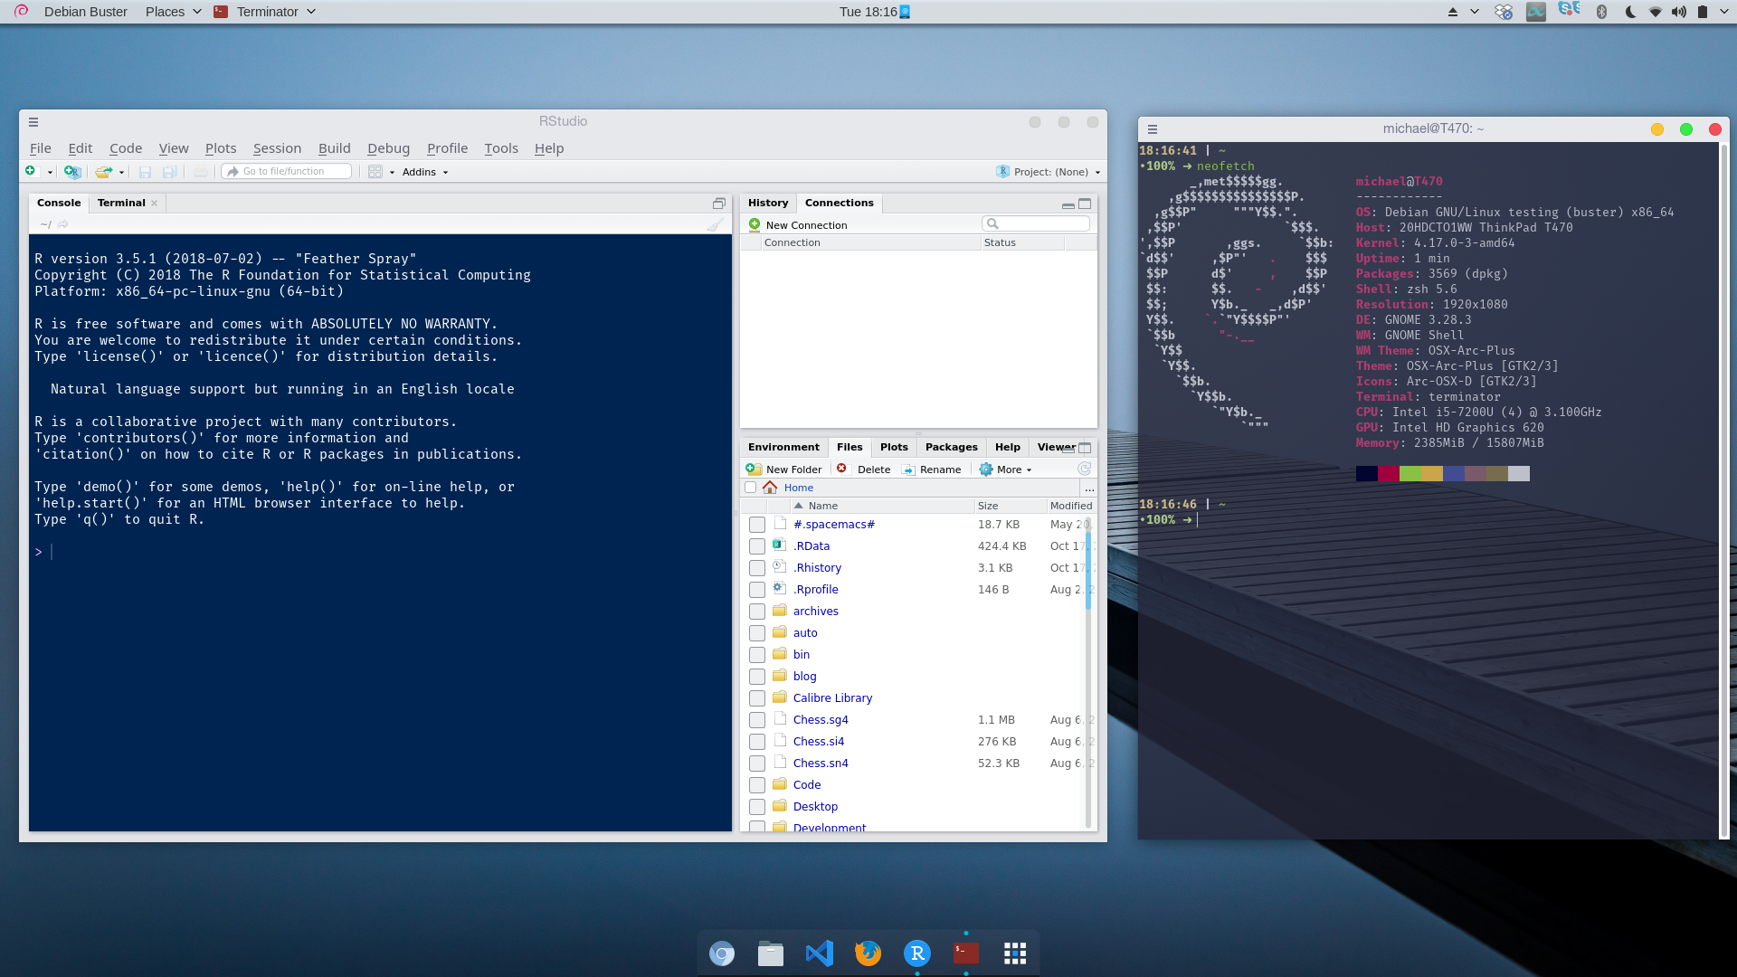Open the Project: (None) dropdown
This screenshot has height=977, width=1737.
tap(1049, 172)
